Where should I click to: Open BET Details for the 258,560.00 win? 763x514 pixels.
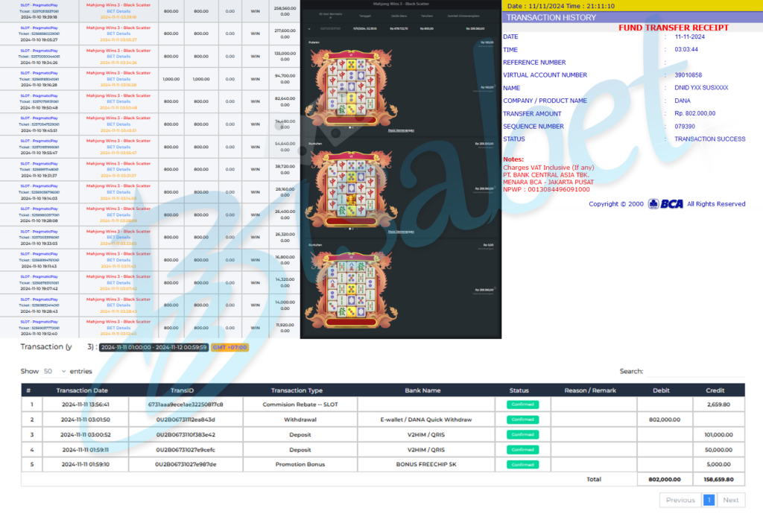(x=118, y=12)
